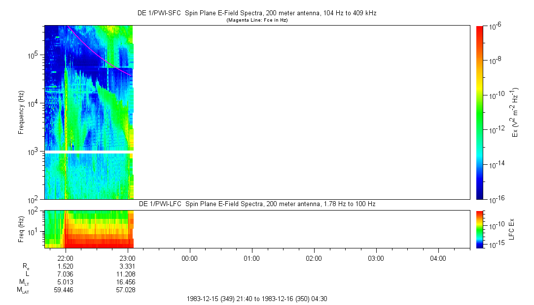
Task: Click the "LFC Ex" colorbar label
Action: tap(512, 229)
